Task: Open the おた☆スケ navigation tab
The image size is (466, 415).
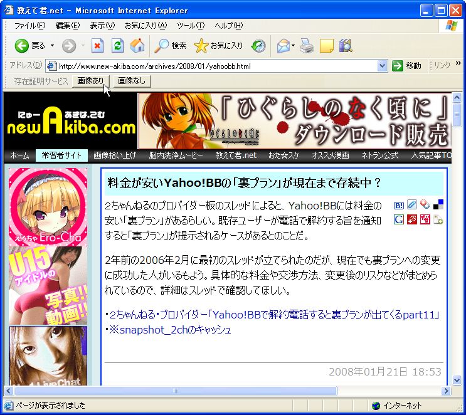Action: click(x=284, y=155)
